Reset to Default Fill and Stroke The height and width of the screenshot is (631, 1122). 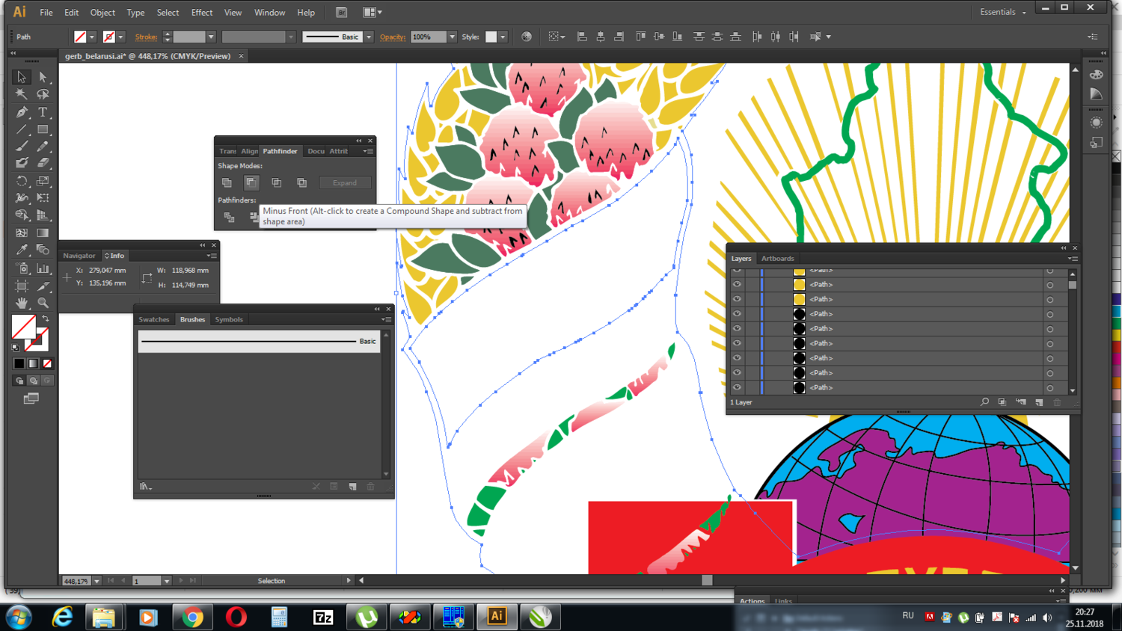tap(16, 347)
